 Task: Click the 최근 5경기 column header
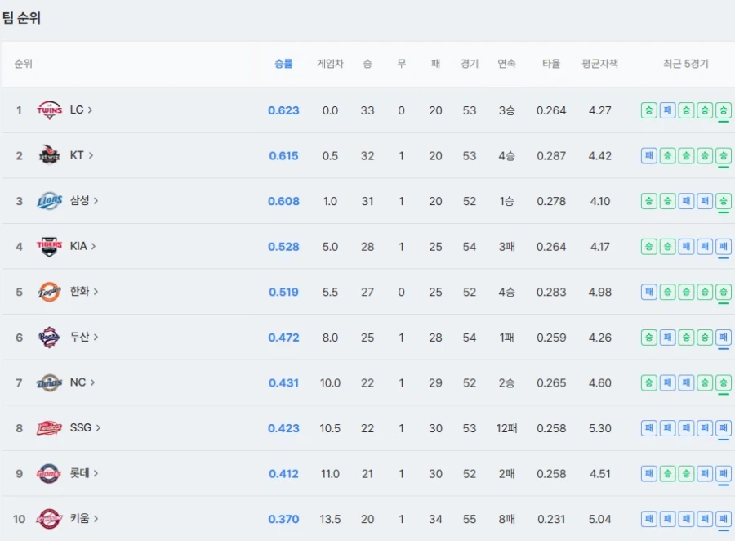(686, 64)
